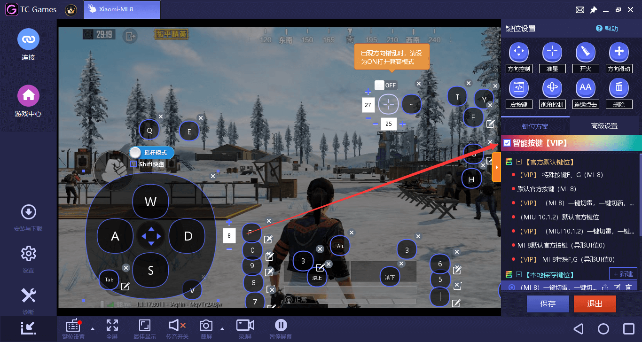This screenshot has height=342, width=642.
Task: Start 录屏 screen recording
Action: (245, 329)
